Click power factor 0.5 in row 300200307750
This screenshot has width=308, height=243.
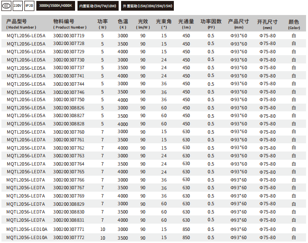pyautogui.click(x=211, y=100)
